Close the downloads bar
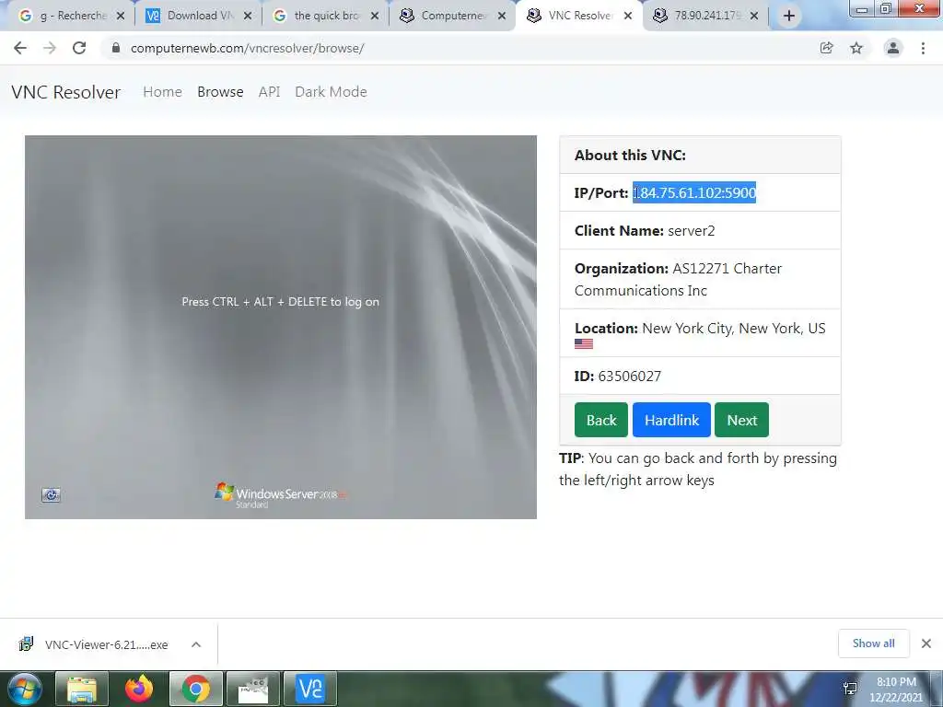This screenshot has width=943, height=707. click(x=926, y=643)
